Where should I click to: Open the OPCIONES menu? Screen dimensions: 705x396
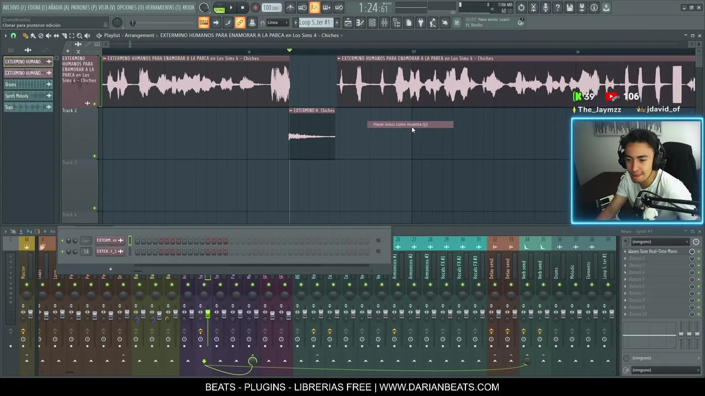130,8
